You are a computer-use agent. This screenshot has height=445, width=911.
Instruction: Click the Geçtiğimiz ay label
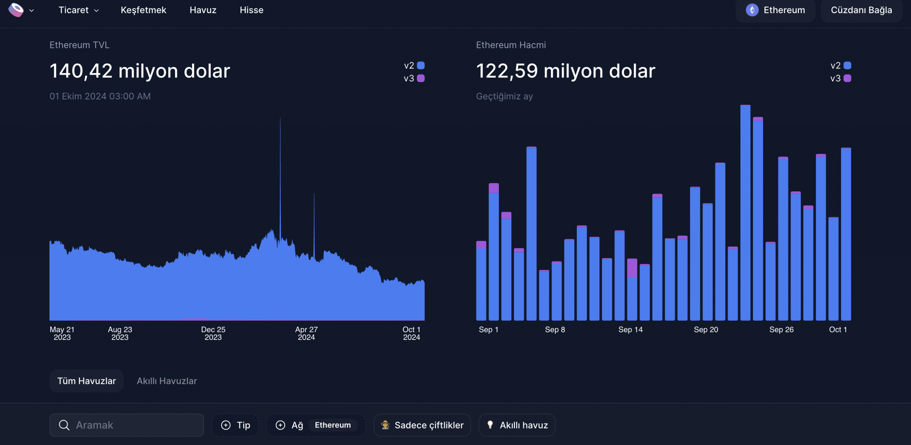pyautogui.click(x=504, y=96)
